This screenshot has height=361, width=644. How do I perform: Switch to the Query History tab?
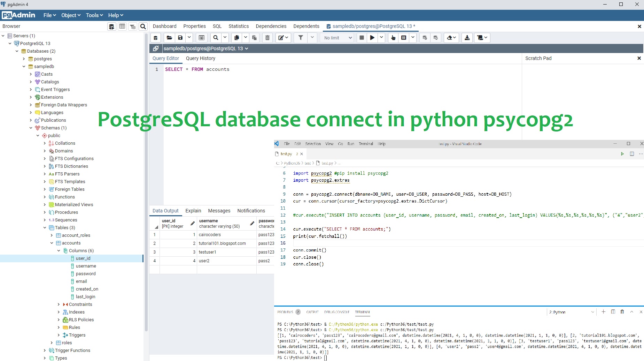[x=201, y=58]
